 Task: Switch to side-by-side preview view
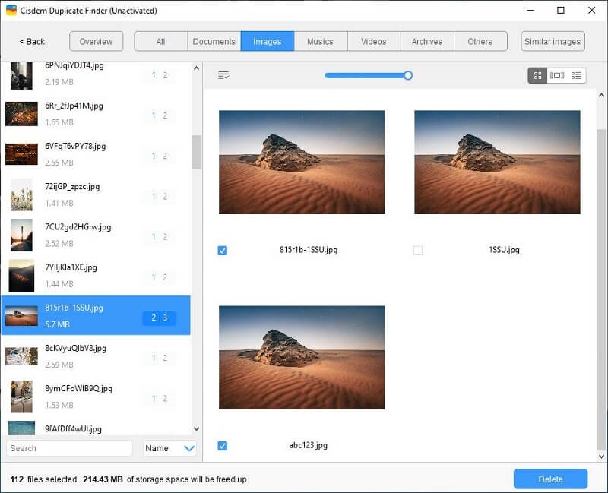557,75
